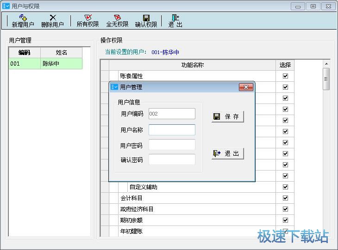Toggle the 政府经济科目 permission checkbox
Image resolution: width=338 pixels, height=250 pixels.
pos(285,209)
